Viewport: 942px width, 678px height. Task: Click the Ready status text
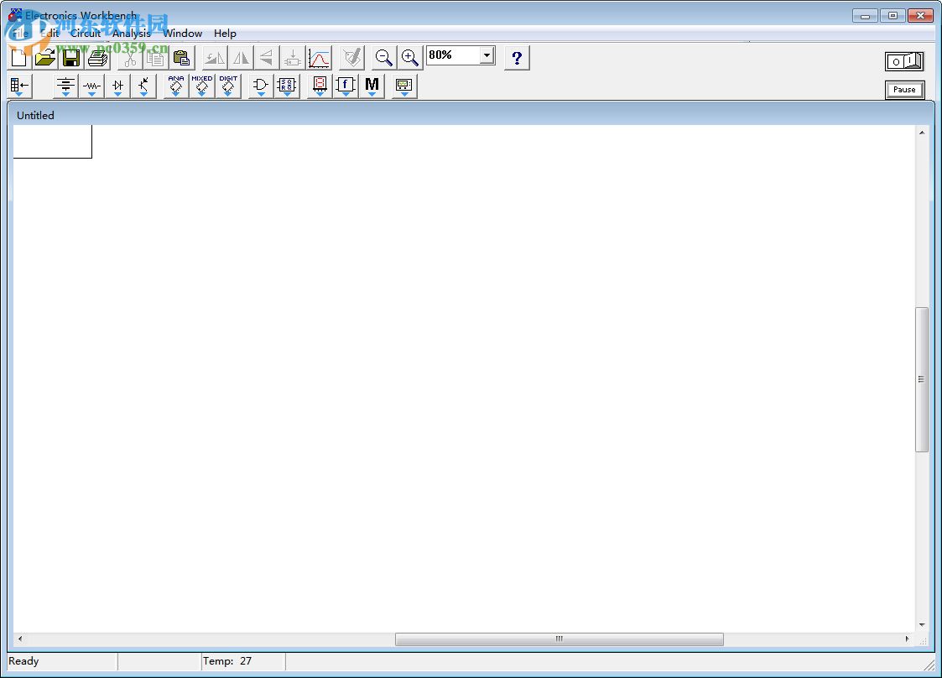click(x=23, y=661)
